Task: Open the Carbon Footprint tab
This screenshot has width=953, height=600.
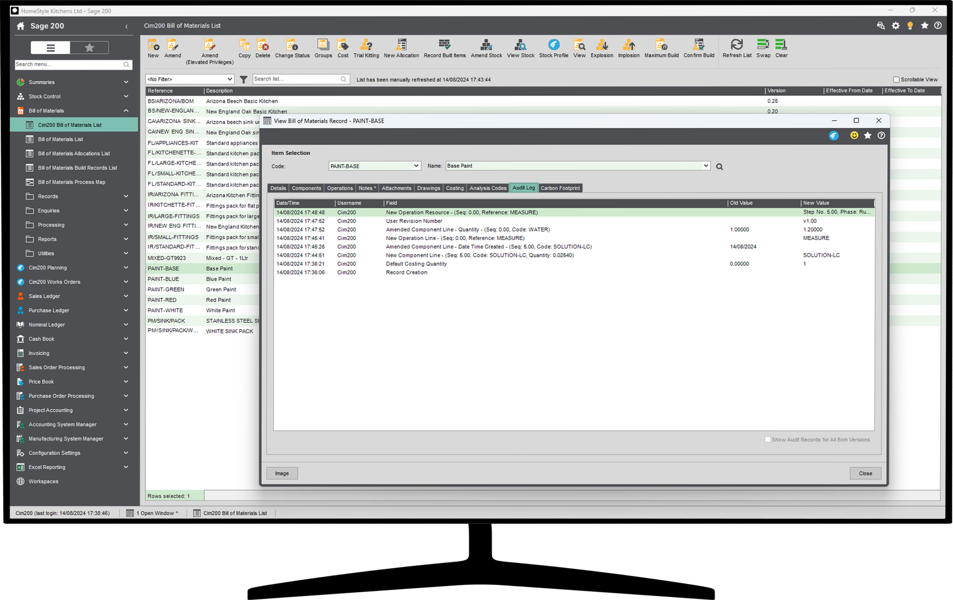Action: (560, 188)
